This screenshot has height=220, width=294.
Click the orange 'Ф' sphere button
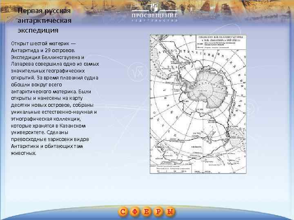coord(135,212)
